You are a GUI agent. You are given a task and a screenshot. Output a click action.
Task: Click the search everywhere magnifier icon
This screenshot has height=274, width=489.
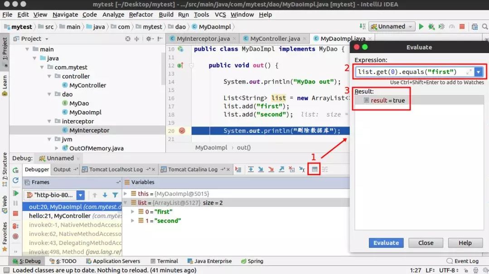pyautogui.click(x=485, y=26)
